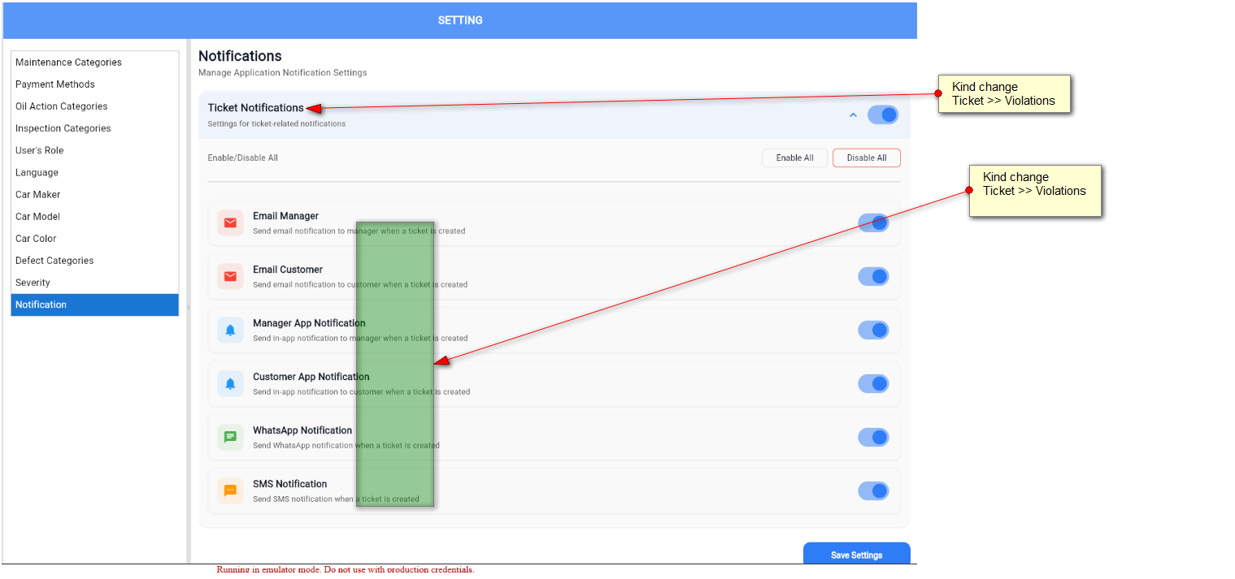Click the Save Settings button

tap(856, 555)
